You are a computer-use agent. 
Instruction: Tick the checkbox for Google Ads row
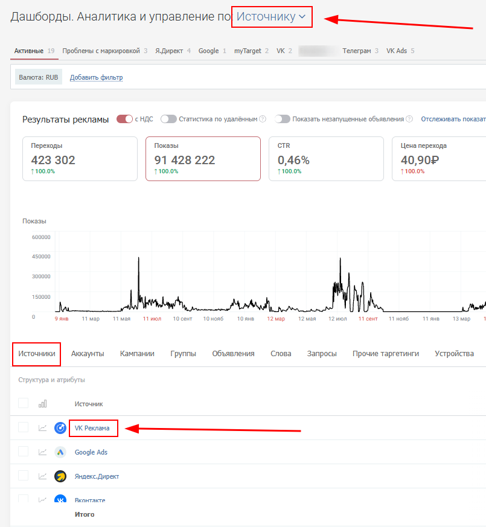coord(23,452)
